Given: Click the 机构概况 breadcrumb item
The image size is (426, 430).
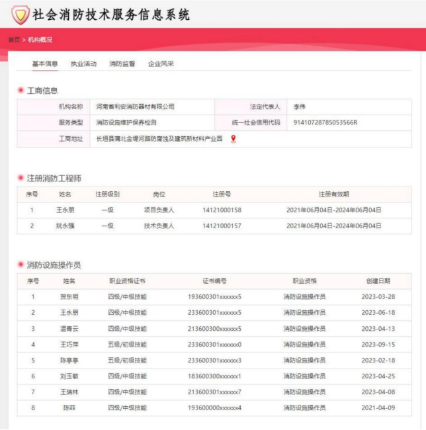Looking at the screenshot, I should (40, 40).
